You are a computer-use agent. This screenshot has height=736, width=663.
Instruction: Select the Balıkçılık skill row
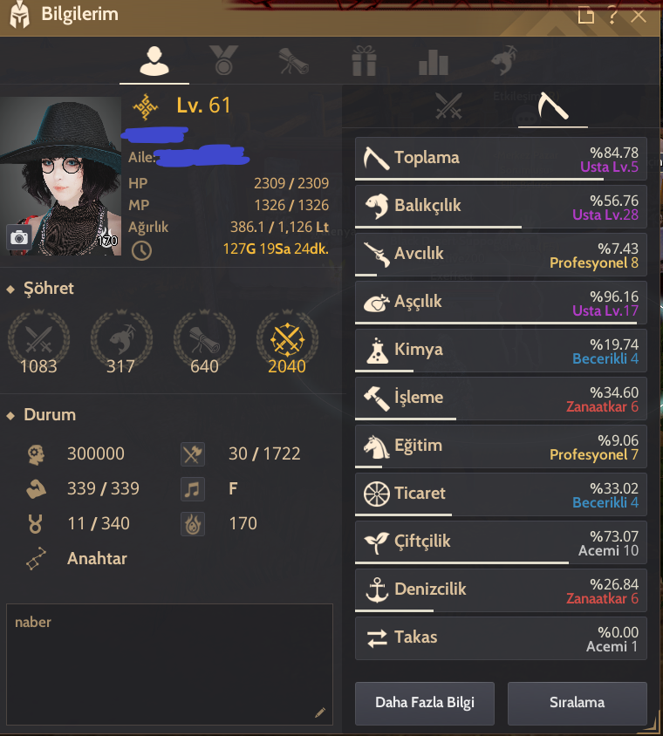coord(501,207)
